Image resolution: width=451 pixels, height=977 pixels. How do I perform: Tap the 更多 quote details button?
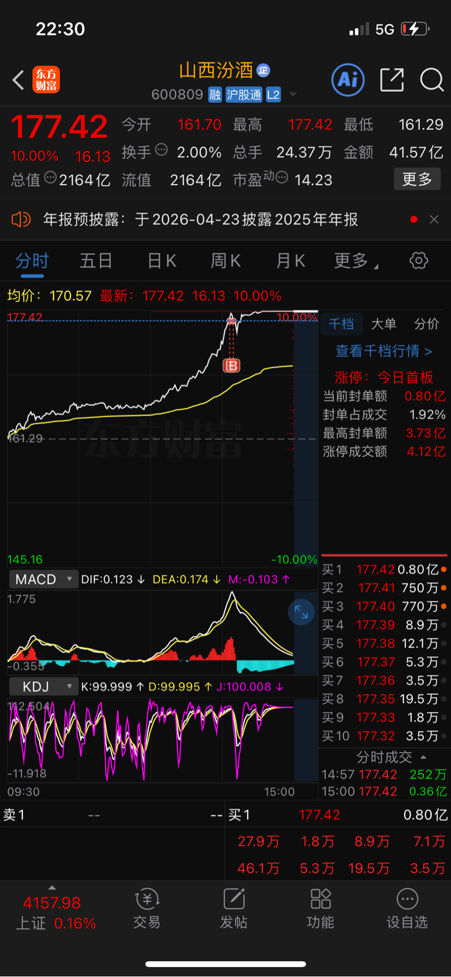pos(417,179)
